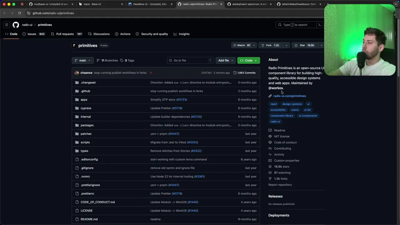
Task: Open the Fork options dropdown arrow
Action: coord(286,45)
